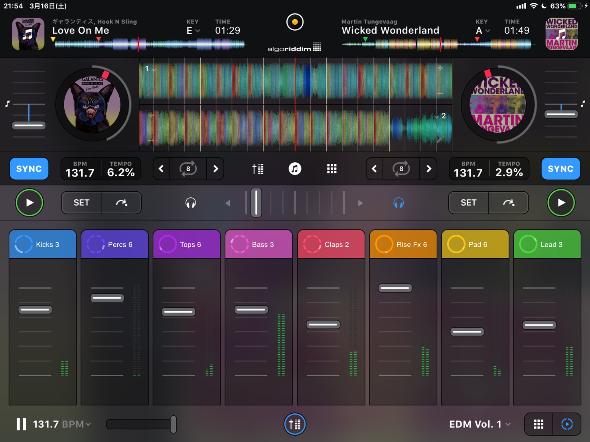The height and width of the screenshot is (442, 590).
Task: Play the right deck
Action: 561,202
